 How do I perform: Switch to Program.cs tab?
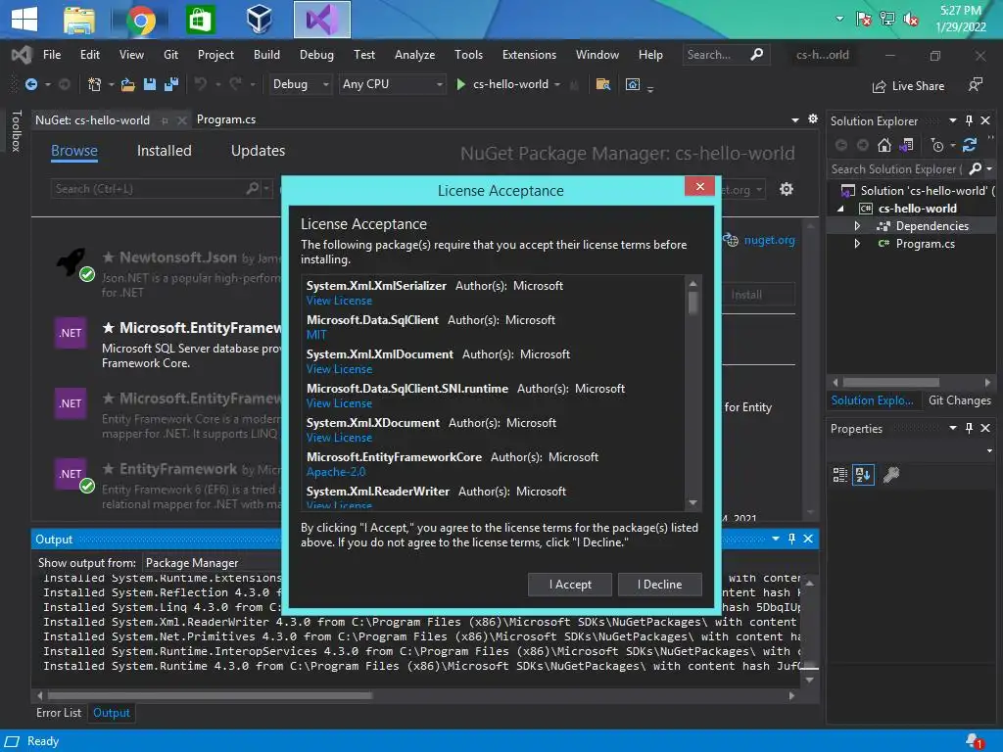pyautogui.click(x=226, y=119)
